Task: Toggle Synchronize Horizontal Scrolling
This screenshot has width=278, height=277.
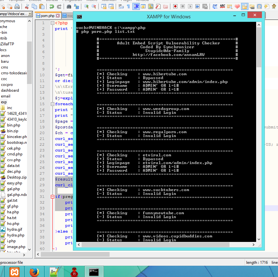Action: pos(111,7)
